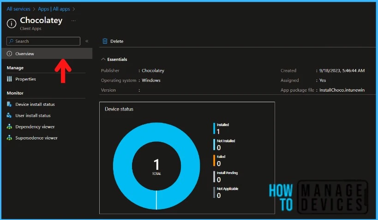
Task: Click the Version field label
Action: (108, 90)
